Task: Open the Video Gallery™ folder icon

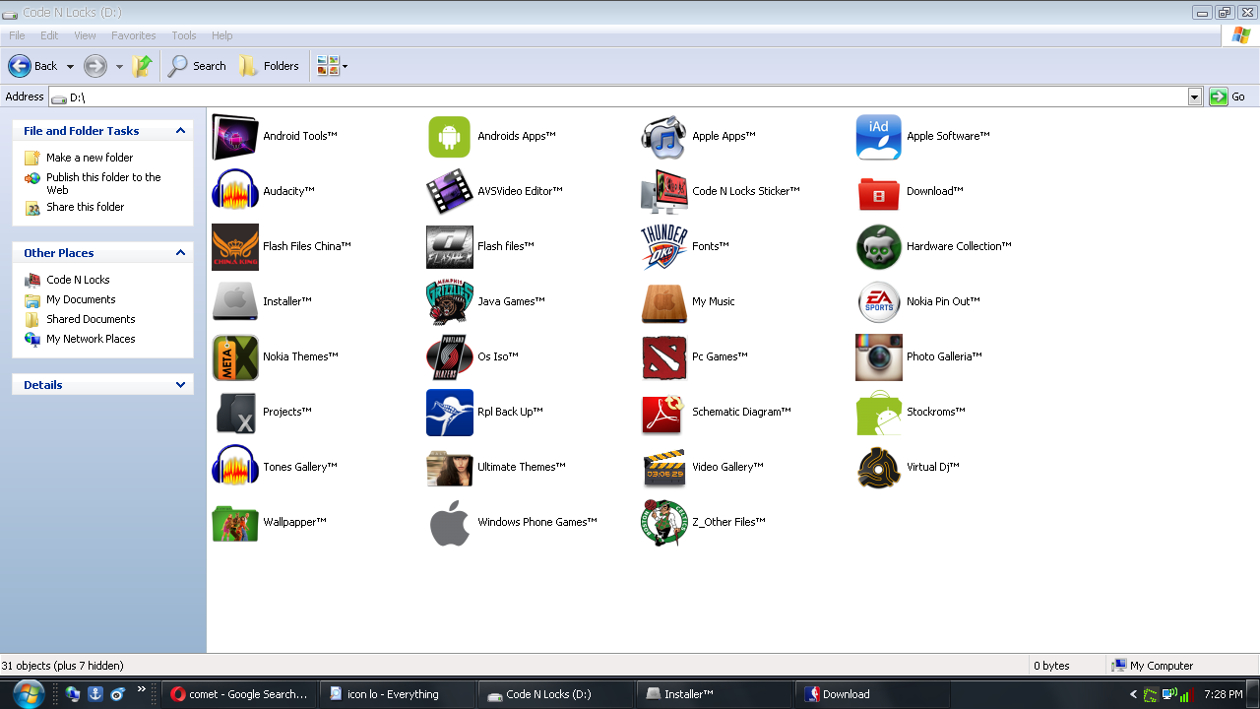Action: pos(664,467)
